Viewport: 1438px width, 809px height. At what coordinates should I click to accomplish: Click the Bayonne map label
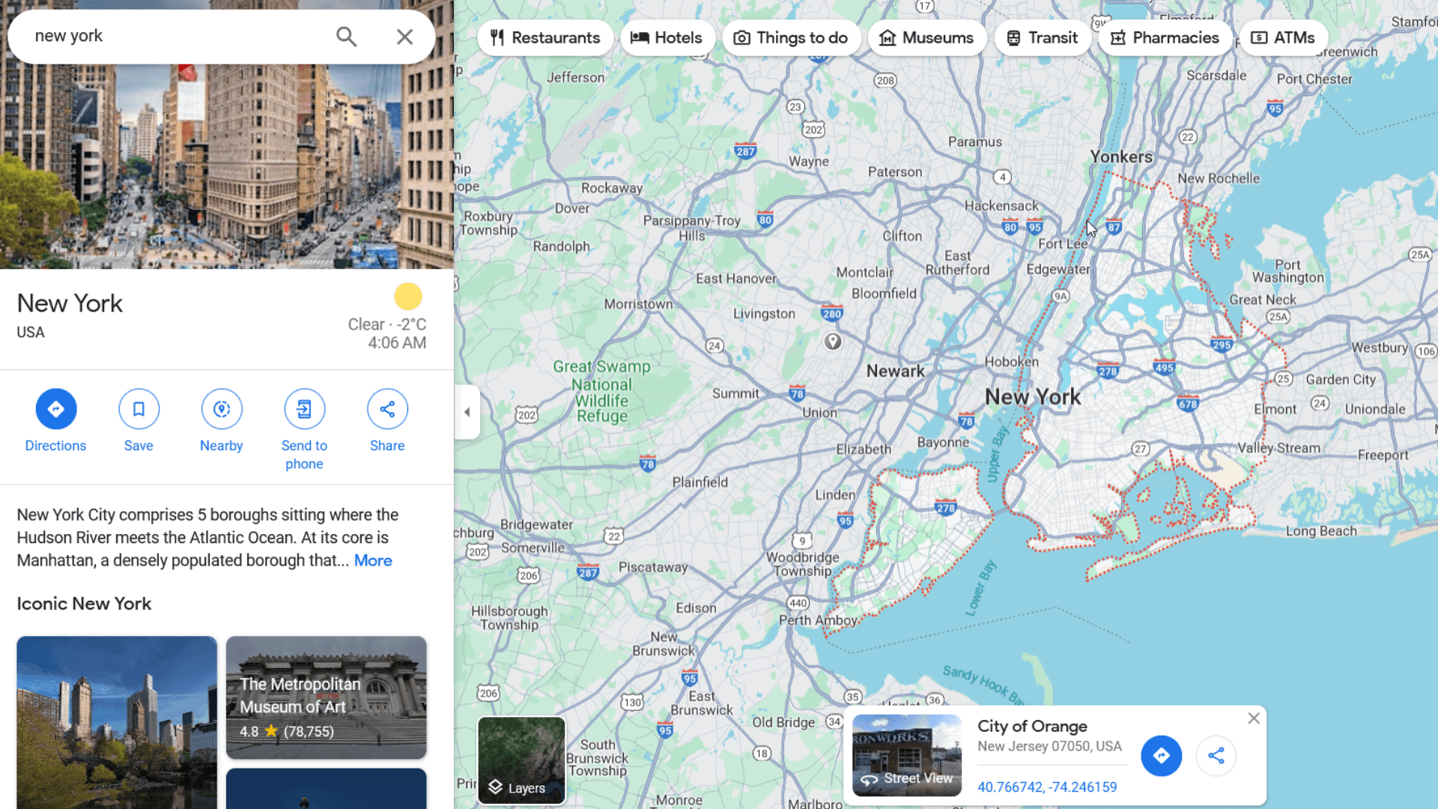pos(943,443)
